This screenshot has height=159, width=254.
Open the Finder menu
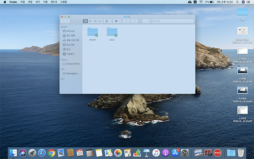13,2
